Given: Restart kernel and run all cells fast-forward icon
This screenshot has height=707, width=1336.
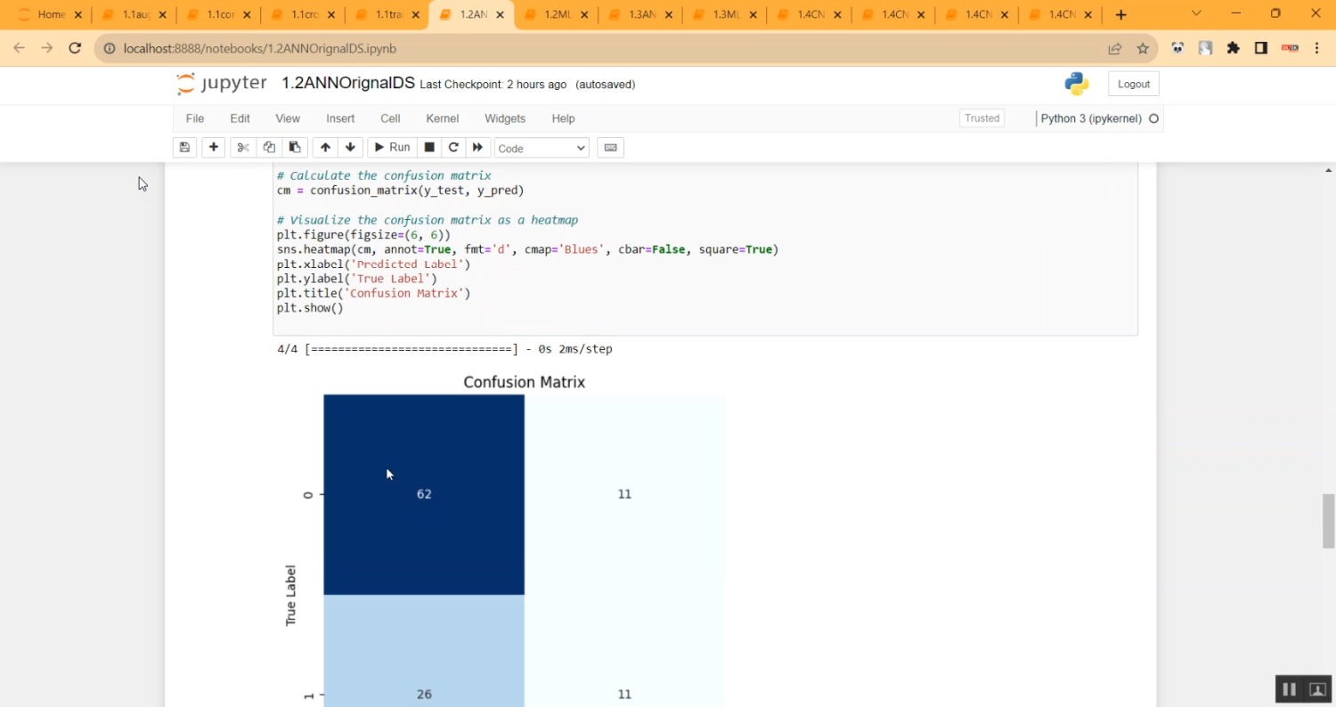Looking at the screenshot, I should (x=477, y=147).
